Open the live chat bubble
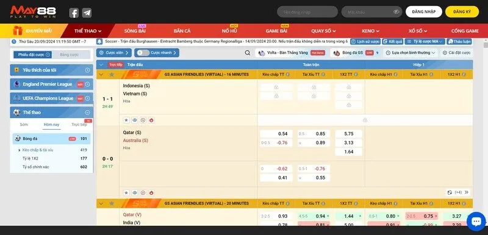The height and width of the screenshot is (235, 488). pyautogui.click(x=476, y=222)
